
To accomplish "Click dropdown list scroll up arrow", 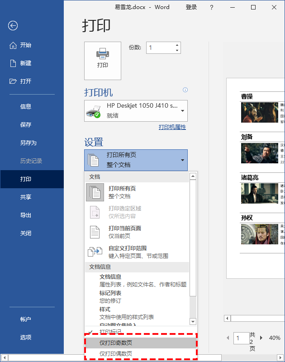I will (x=193, y=176).
